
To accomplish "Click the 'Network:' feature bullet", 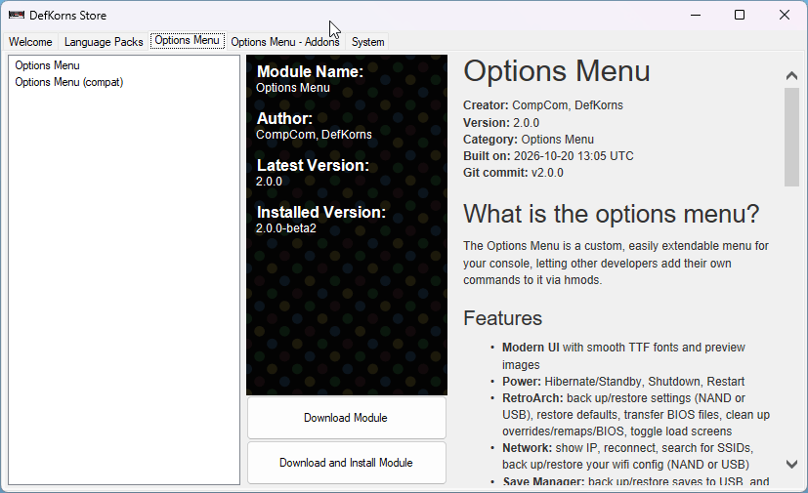I will point(627,456).
